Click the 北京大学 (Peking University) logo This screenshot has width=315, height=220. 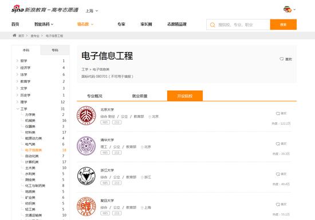86,115
